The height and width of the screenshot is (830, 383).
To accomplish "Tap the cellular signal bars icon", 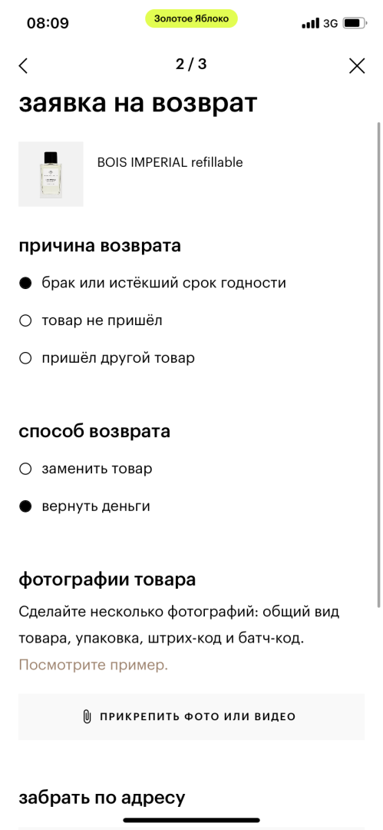I will click(311, 23).
